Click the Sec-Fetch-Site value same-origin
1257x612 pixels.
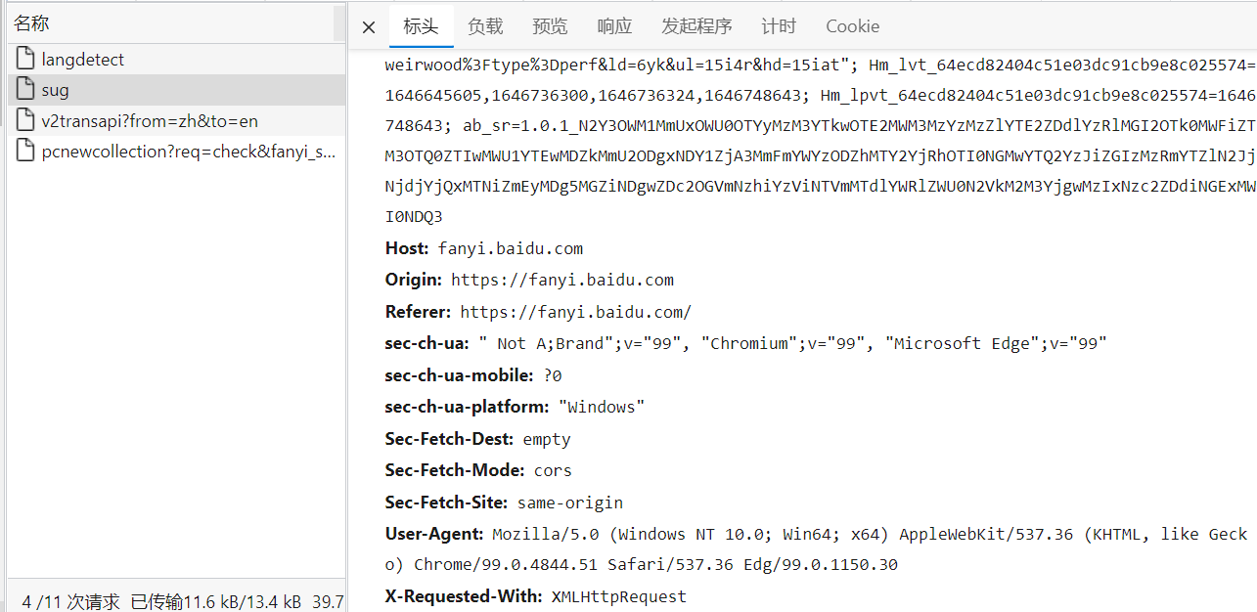(569, 503)
